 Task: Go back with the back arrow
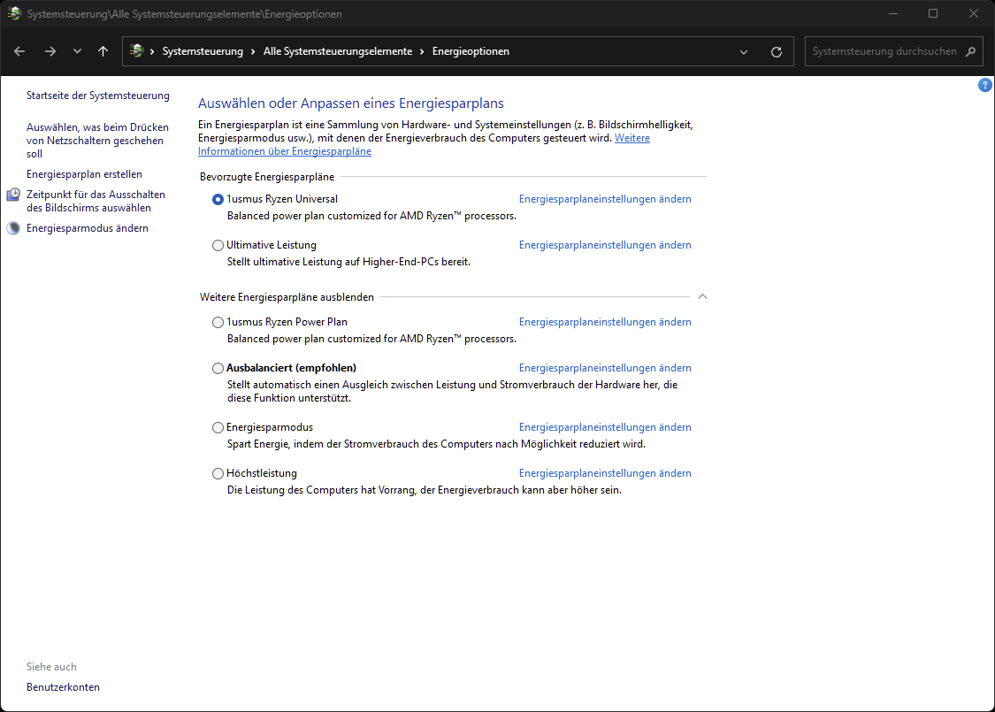(x=19, y=51)
